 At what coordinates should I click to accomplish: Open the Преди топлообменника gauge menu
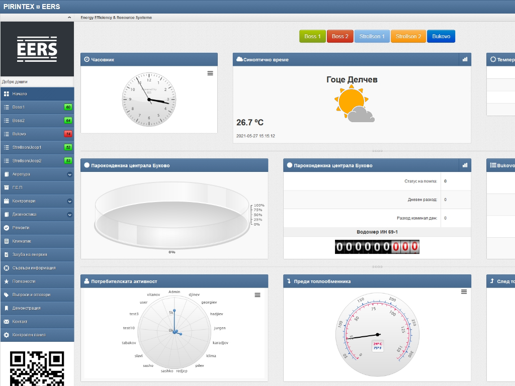464,292
